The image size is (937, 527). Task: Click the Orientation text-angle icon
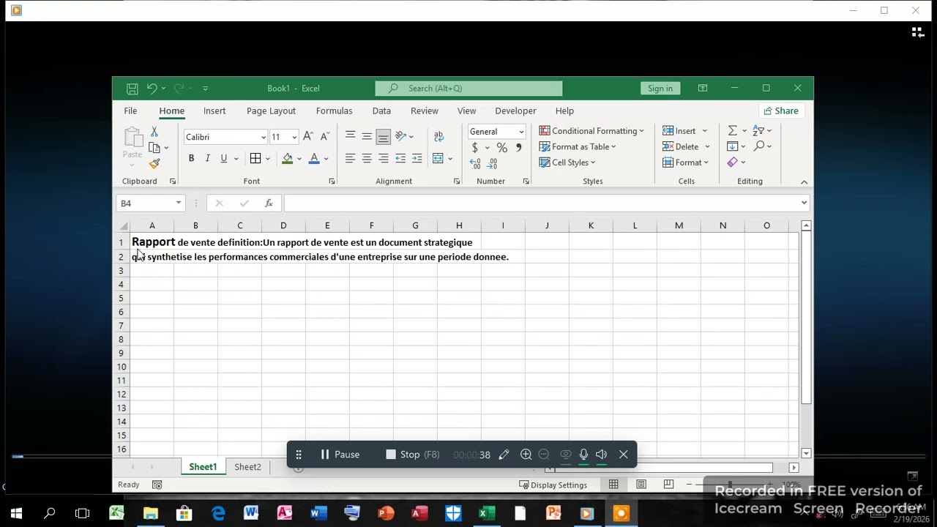tap(400, 136)
